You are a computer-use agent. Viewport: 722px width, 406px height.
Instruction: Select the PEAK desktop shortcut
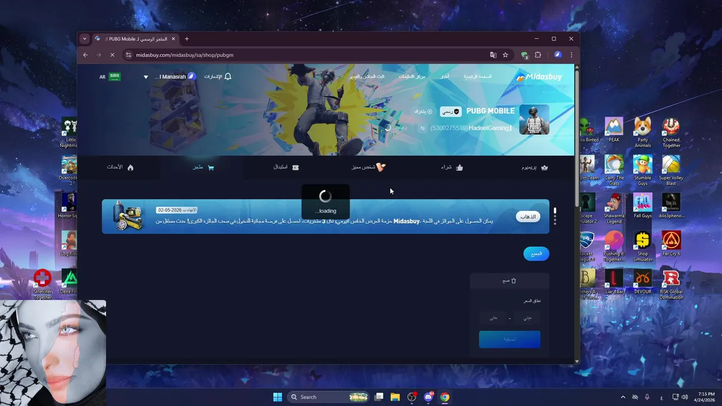click(614, 130)
